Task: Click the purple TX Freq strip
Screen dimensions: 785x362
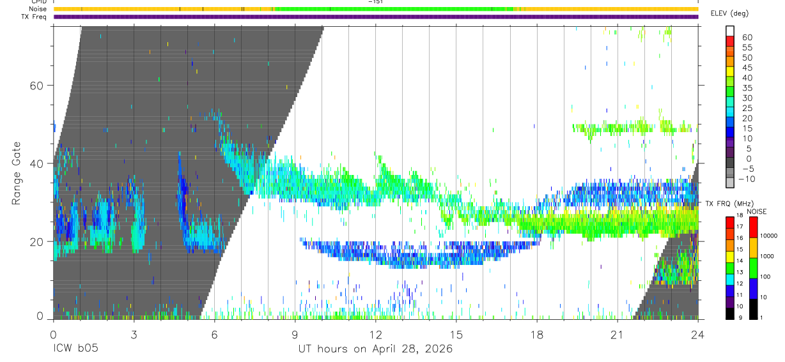Action: (376, 17)
